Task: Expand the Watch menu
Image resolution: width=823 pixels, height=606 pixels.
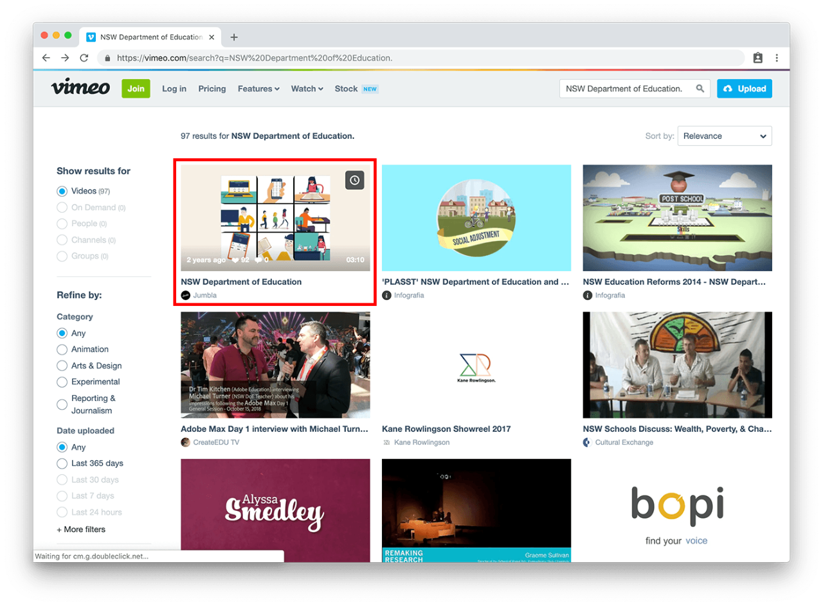Action: [x=307, y=89]
